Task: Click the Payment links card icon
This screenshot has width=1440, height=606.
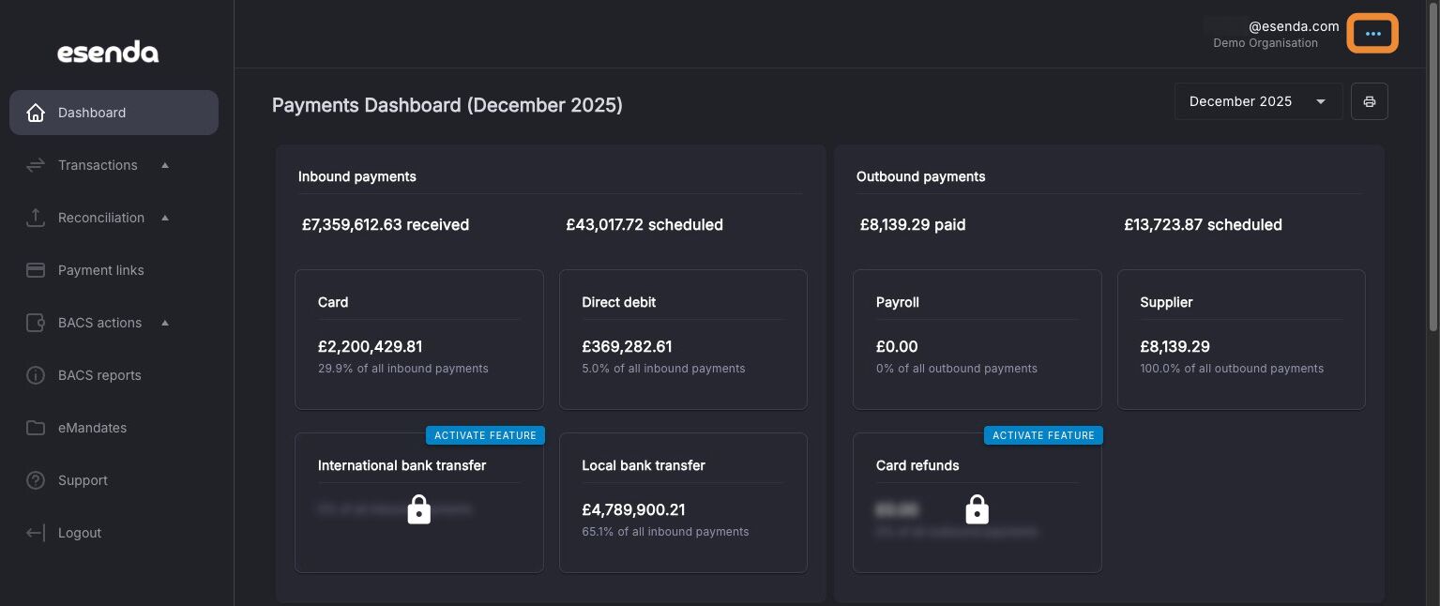Action: click(x=36, y=270)
